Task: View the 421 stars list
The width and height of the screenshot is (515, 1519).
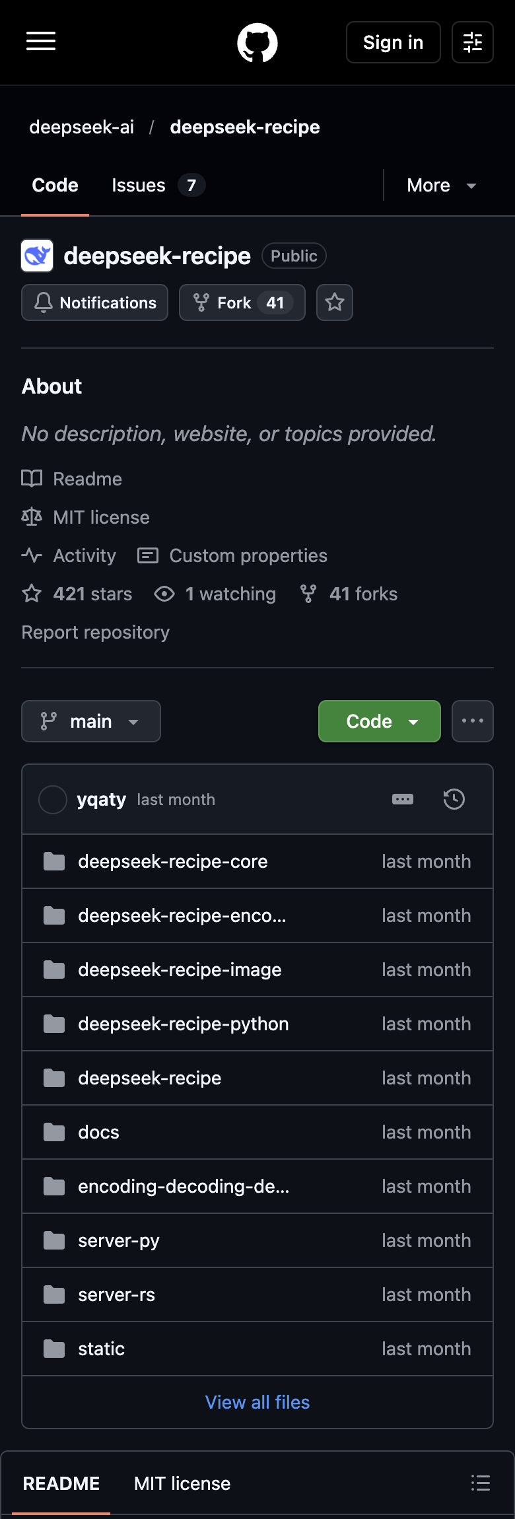Action: pyautogui.click(x=77, y=594)
